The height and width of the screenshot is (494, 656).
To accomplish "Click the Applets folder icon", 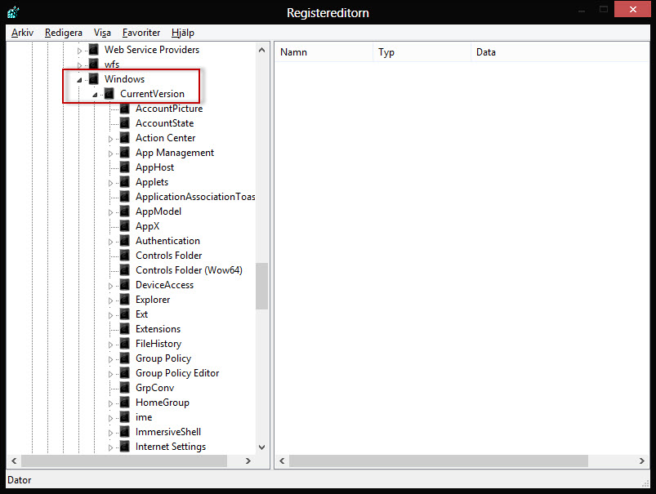I will (x=125, y=182).
